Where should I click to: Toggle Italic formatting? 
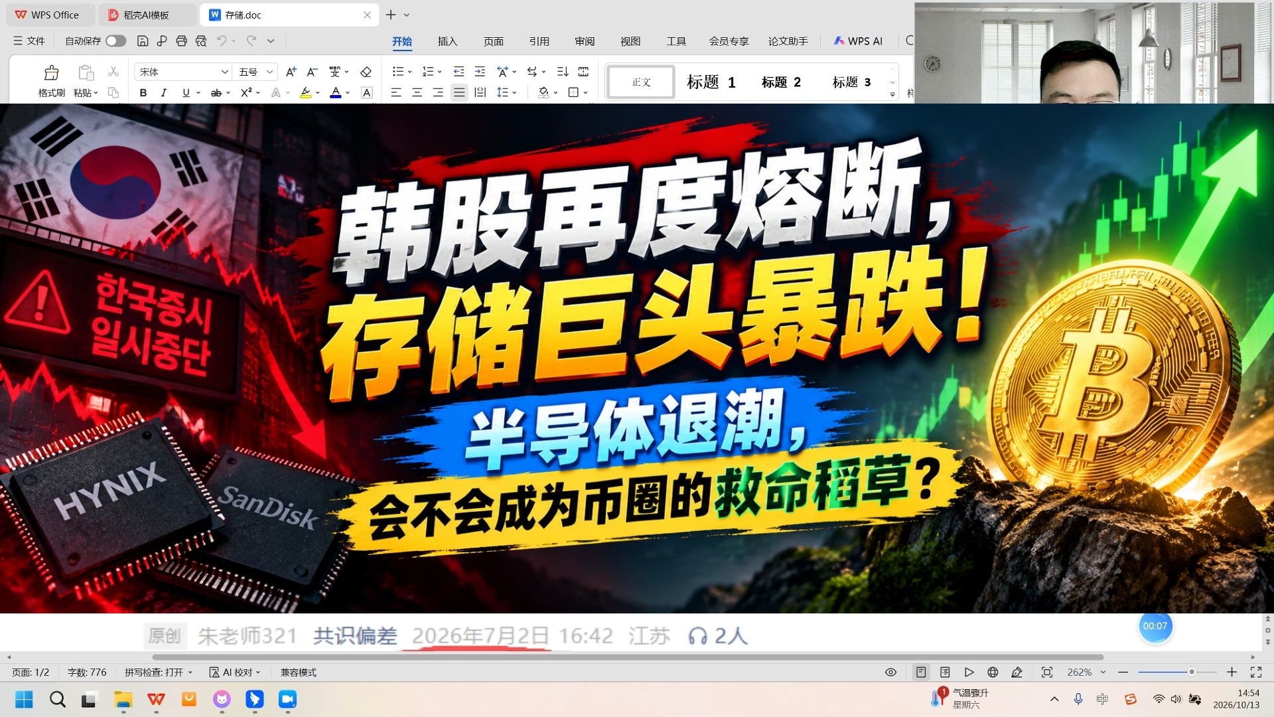[164, 92]
